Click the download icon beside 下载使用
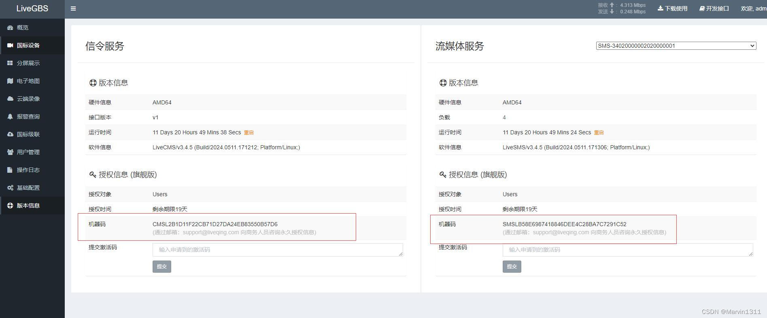The width and height of the screenshot is (767, 318). [x=660, y=8]
